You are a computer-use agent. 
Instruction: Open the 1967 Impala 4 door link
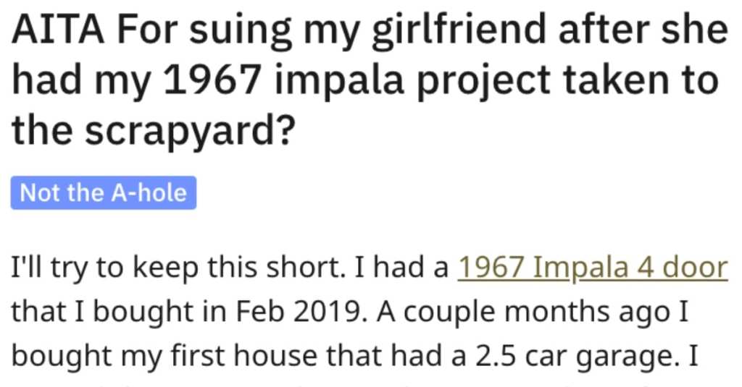pos(592,268)
